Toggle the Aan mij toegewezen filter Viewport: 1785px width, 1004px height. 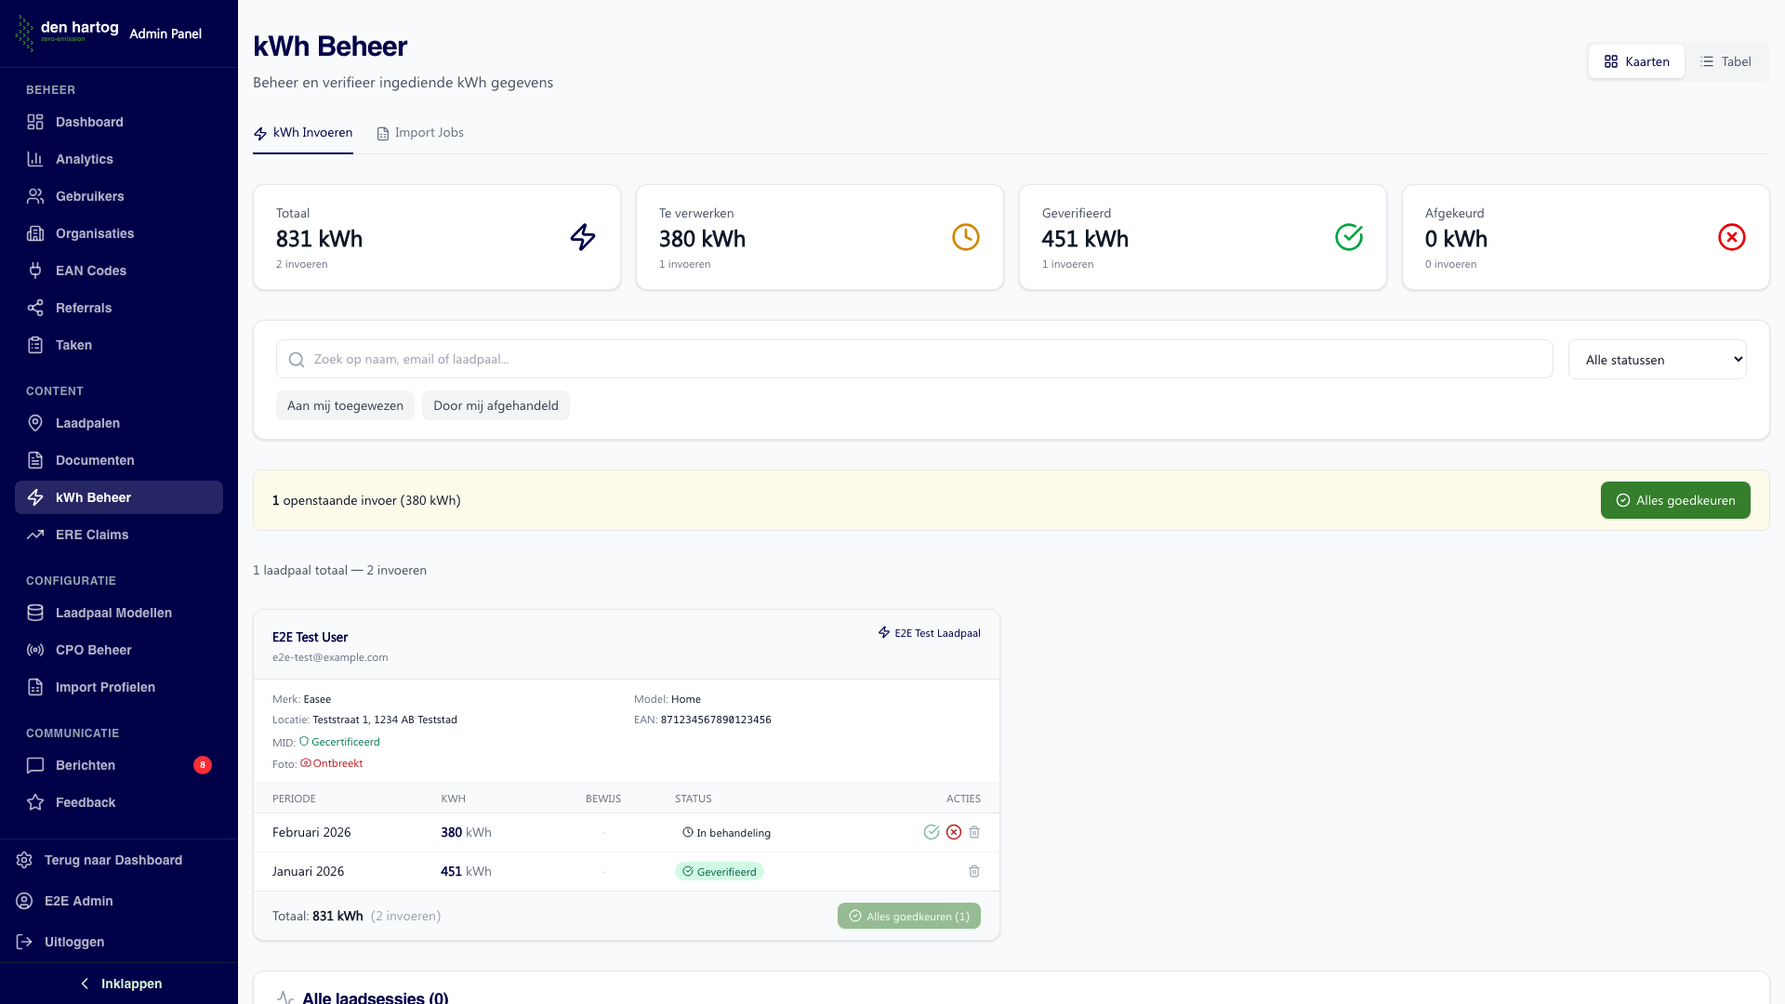[x=345, y=405]
